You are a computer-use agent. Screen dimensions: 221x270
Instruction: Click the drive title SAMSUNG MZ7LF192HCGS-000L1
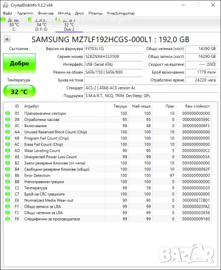(x=91, y=39)
